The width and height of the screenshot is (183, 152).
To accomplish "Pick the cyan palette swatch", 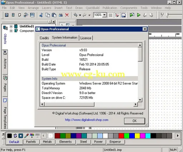I will click(x=148, y=136).
